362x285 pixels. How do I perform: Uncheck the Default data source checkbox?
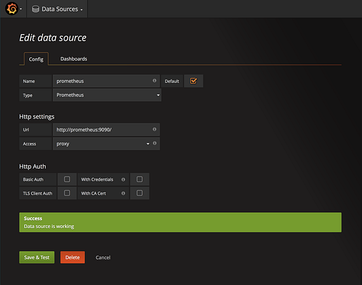click(x=194, y=81)
